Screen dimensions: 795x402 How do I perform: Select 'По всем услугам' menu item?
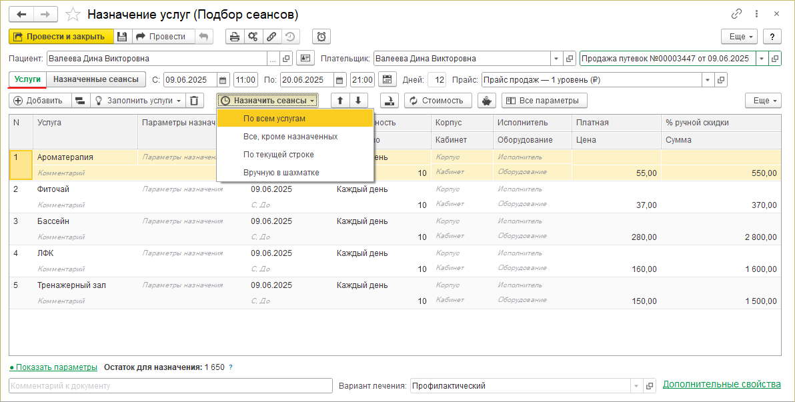(274, 119)
